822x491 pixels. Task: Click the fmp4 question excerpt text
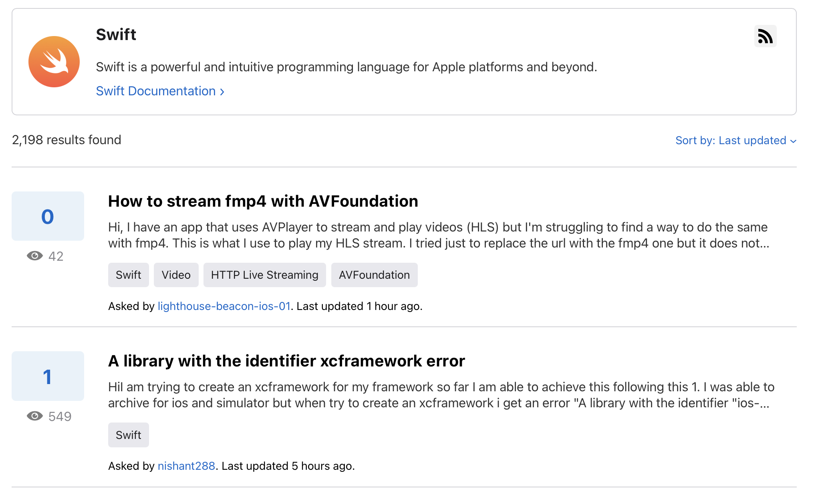438,235
